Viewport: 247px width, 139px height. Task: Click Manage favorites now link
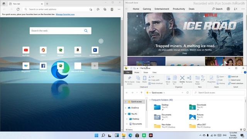pyautogui.click(x=65, y=14)
